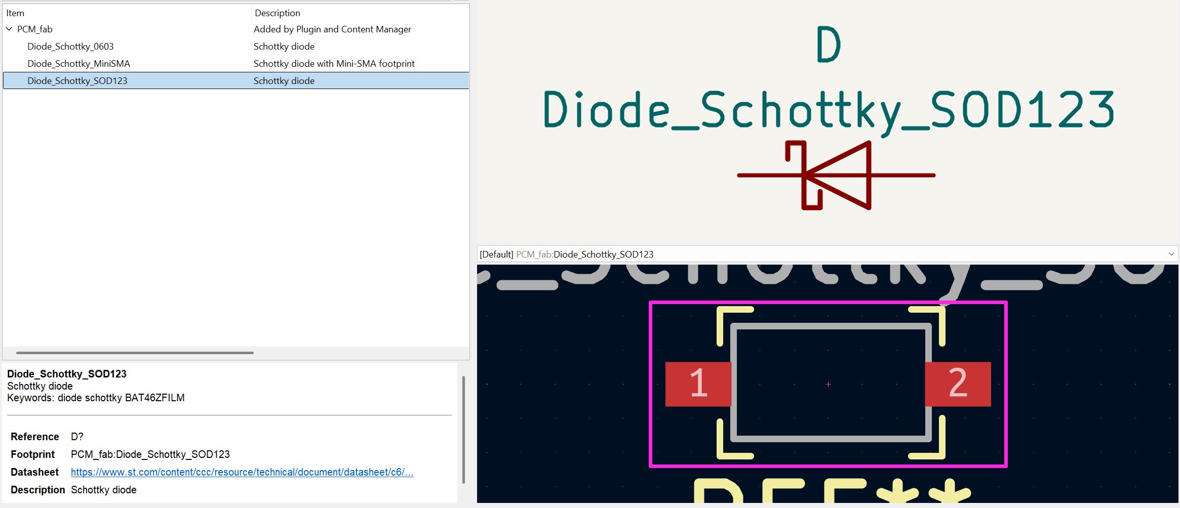Click the [Default] label in footprint bar
Screen dimensions: 1180x508
point(495,253)
